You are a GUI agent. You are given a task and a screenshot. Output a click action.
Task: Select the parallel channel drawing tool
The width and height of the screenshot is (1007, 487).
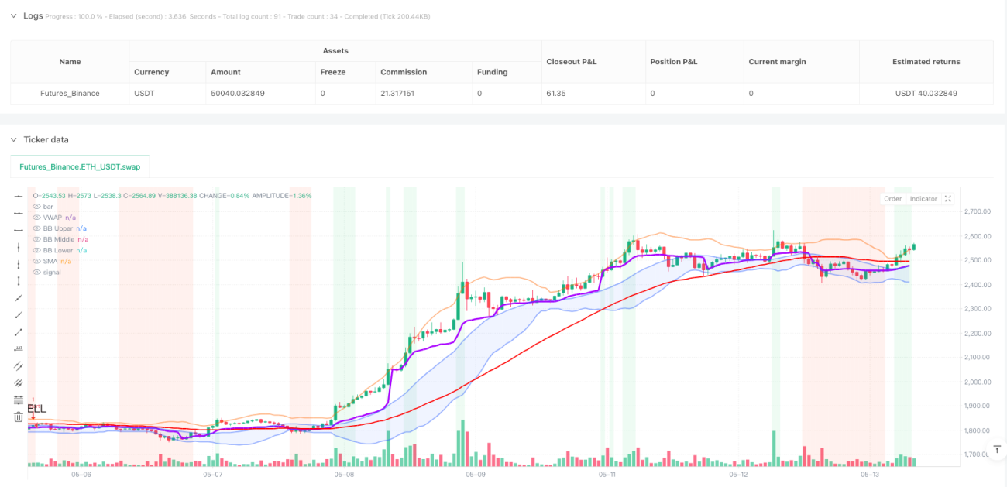(x=19, y=365)
